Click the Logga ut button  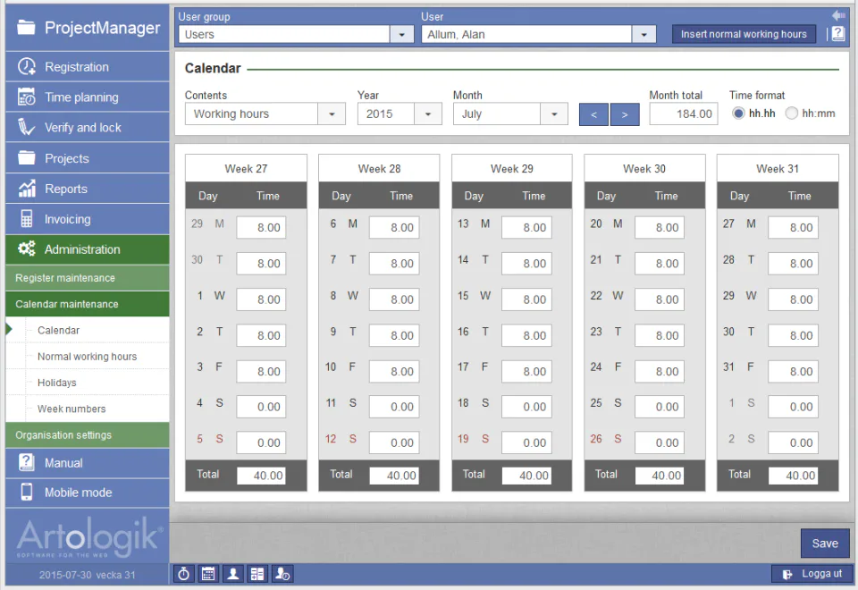pos(811,574)
